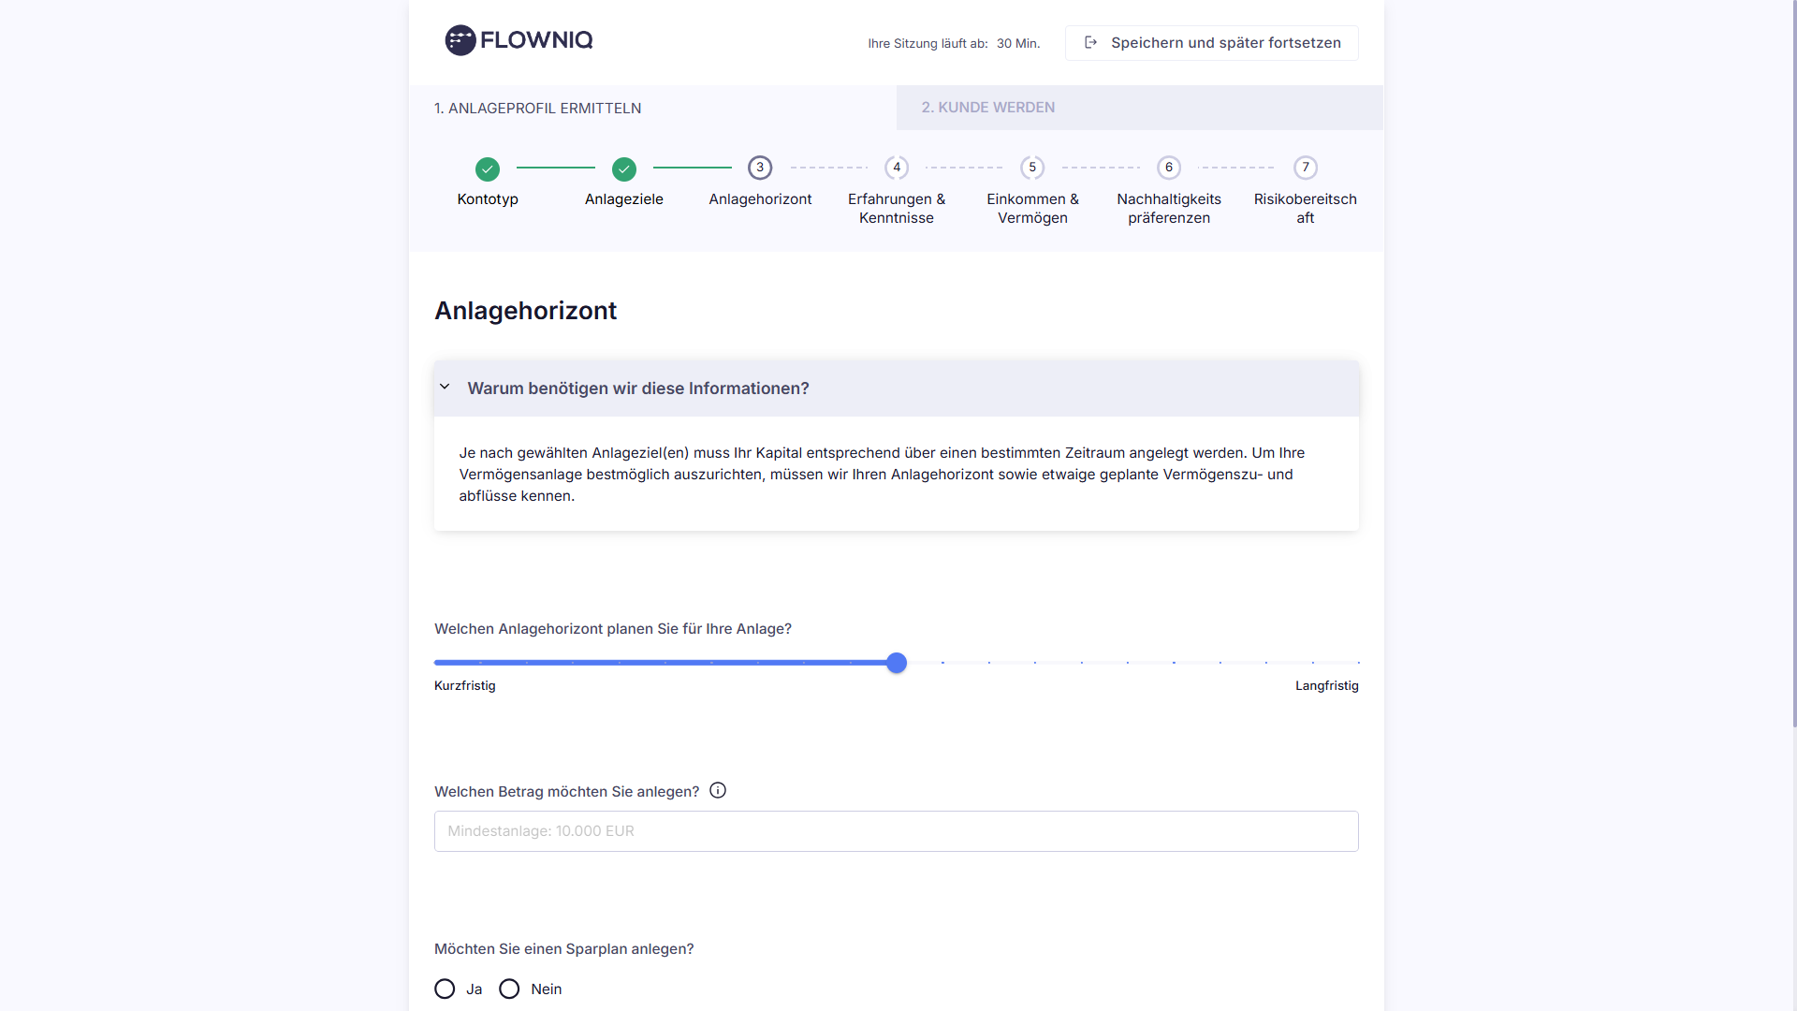Screen dimensions: 1797x1011
Task: Click step 5 Einkommen & Vermögen circle
Action: coord(1032,168)
